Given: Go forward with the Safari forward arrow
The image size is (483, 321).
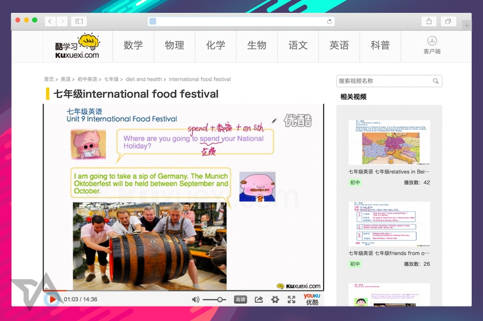Looking at the screenshot, I should pyautogui.click(x=62, y=21).
